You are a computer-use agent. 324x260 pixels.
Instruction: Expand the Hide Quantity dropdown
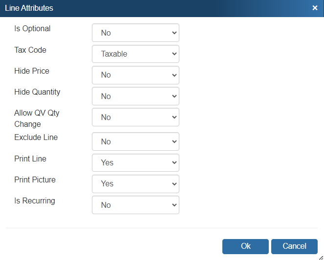click(135, 96)
